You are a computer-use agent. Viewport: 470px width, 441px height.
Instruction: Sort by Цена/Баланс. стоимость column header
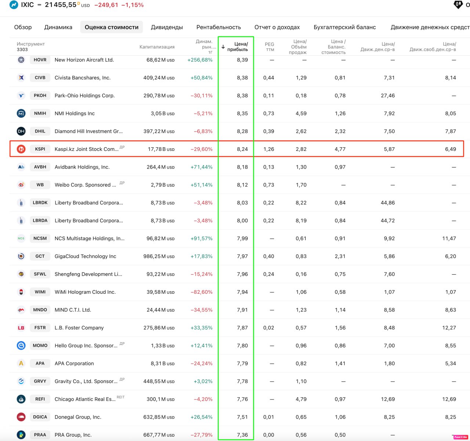333,47
